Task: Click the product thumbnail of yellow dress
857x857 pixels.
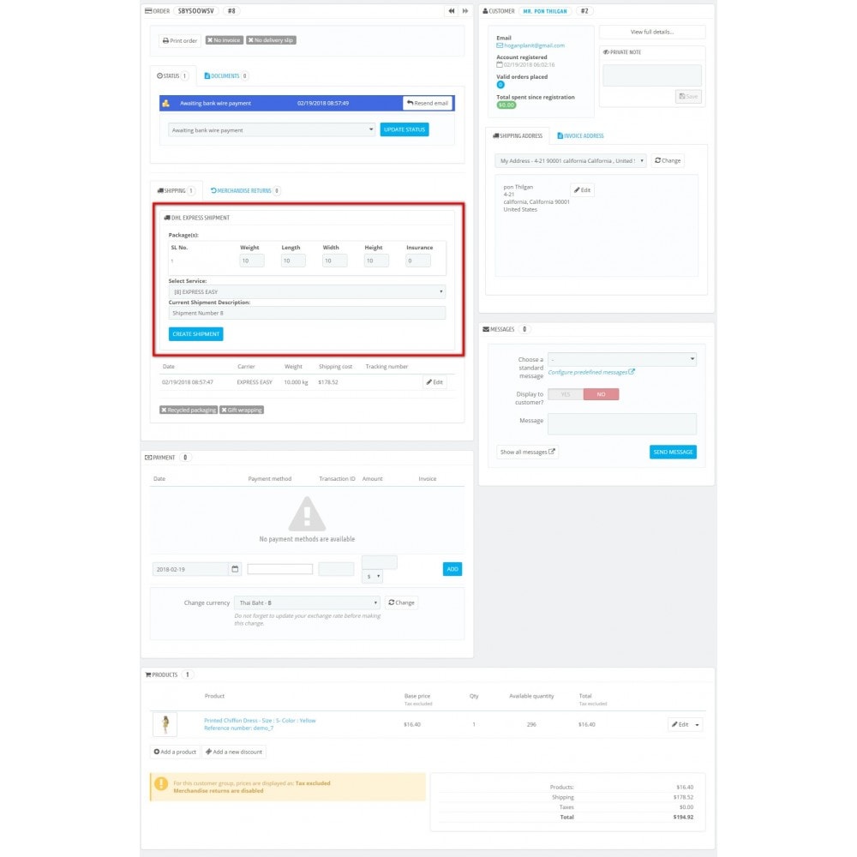Action: click(165, 724)
